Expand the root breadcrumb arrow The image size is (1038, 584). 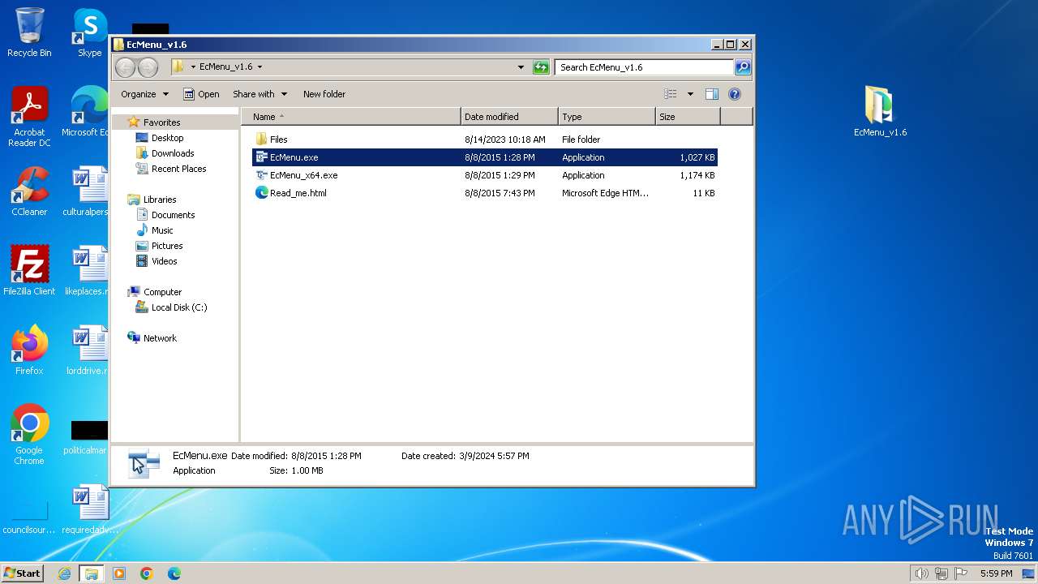pyautogui.click(x=193, y=67)
